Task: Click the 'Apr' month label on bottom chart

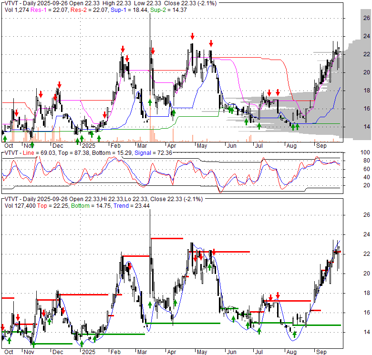Action: click(x=172, y=352)
